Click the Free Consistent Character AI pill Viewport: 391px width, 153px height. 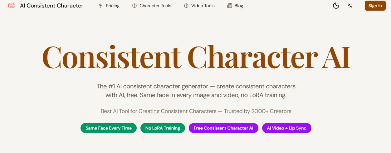click(223, 128)
